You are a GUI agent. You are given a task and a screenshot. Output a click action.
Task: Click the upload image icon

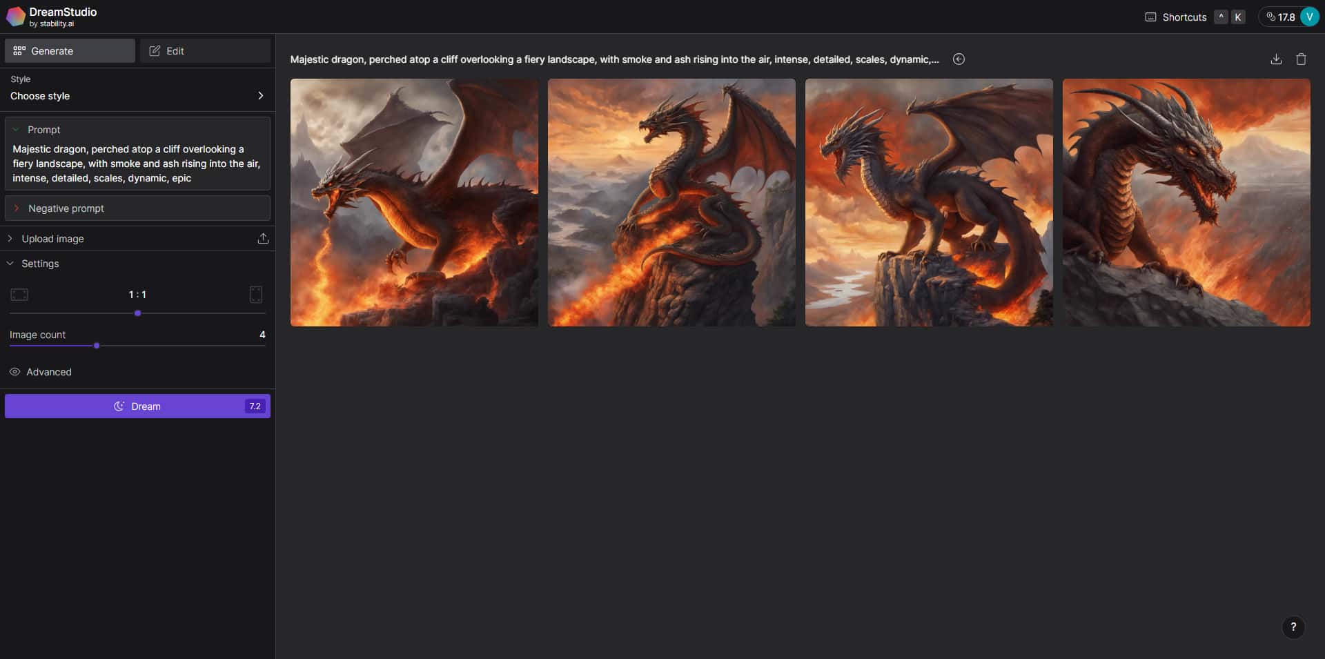click(x=263, y=239)
